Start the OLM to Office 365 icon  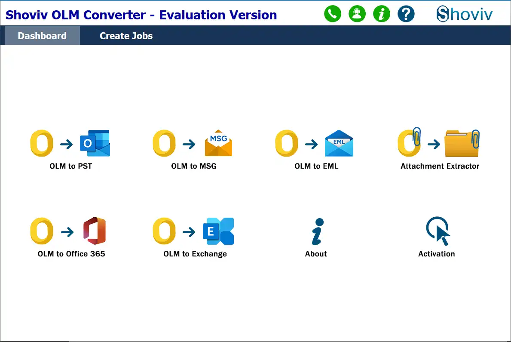68,231
